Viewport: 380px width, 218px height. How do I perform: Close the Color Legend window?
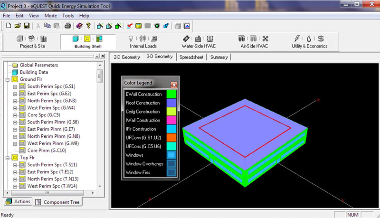(174, 85)
